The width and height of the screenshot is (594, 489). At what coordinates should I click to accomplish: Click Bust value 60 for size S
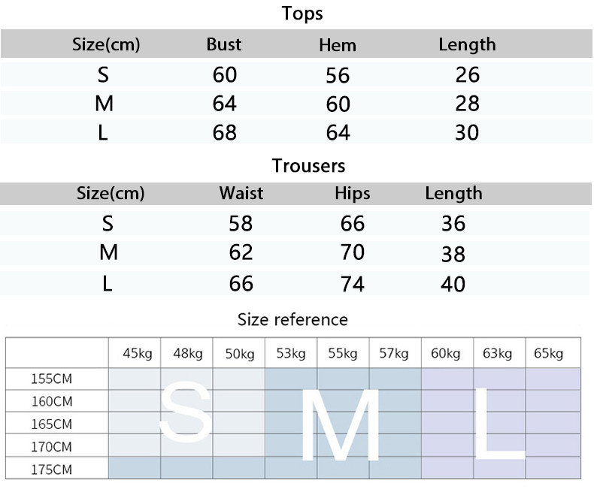225,74
